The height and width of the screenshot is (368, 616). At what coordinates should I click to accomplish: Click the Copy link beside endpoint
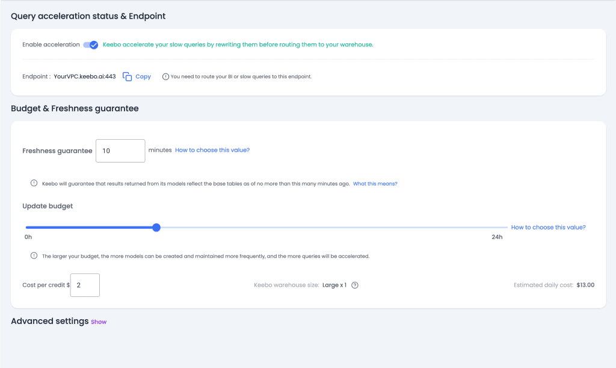click(143, 76)
